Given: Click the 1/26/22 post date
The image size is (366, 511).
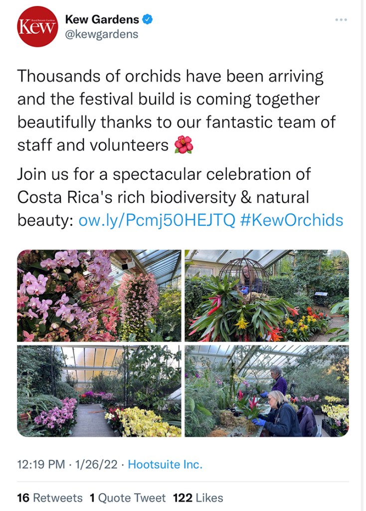Looking at the screenshot, I should coord(97,465).
